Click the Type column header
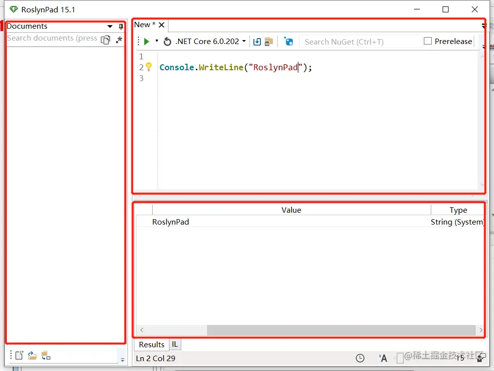This screenshot has width=494, height=371. click(458, 210)
